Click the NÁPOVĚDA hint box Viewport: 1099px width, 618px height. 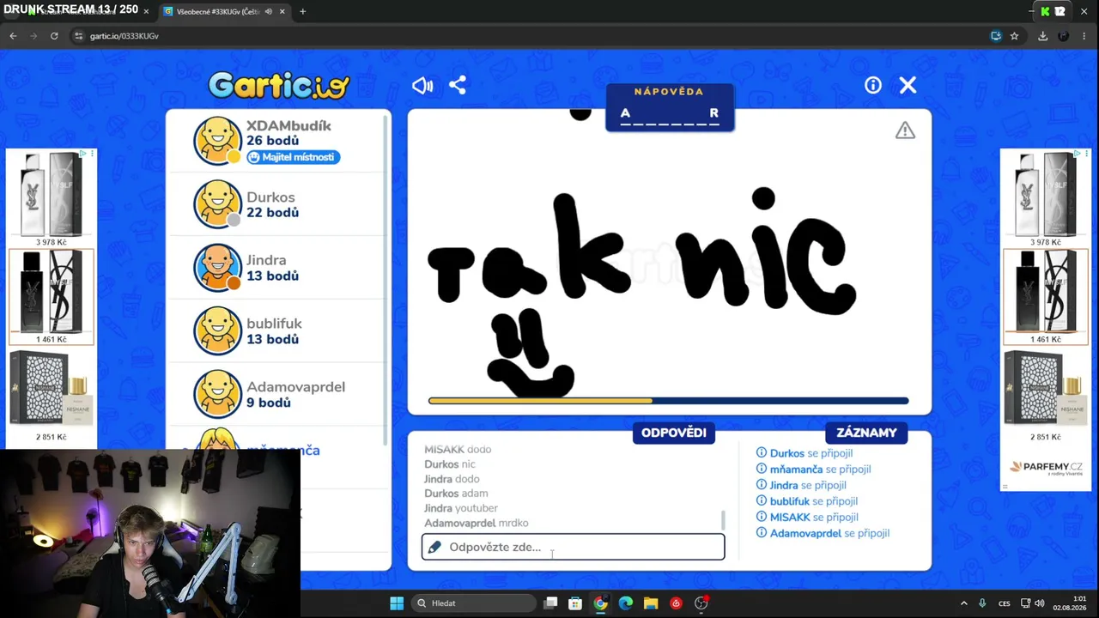pos(670,107)
